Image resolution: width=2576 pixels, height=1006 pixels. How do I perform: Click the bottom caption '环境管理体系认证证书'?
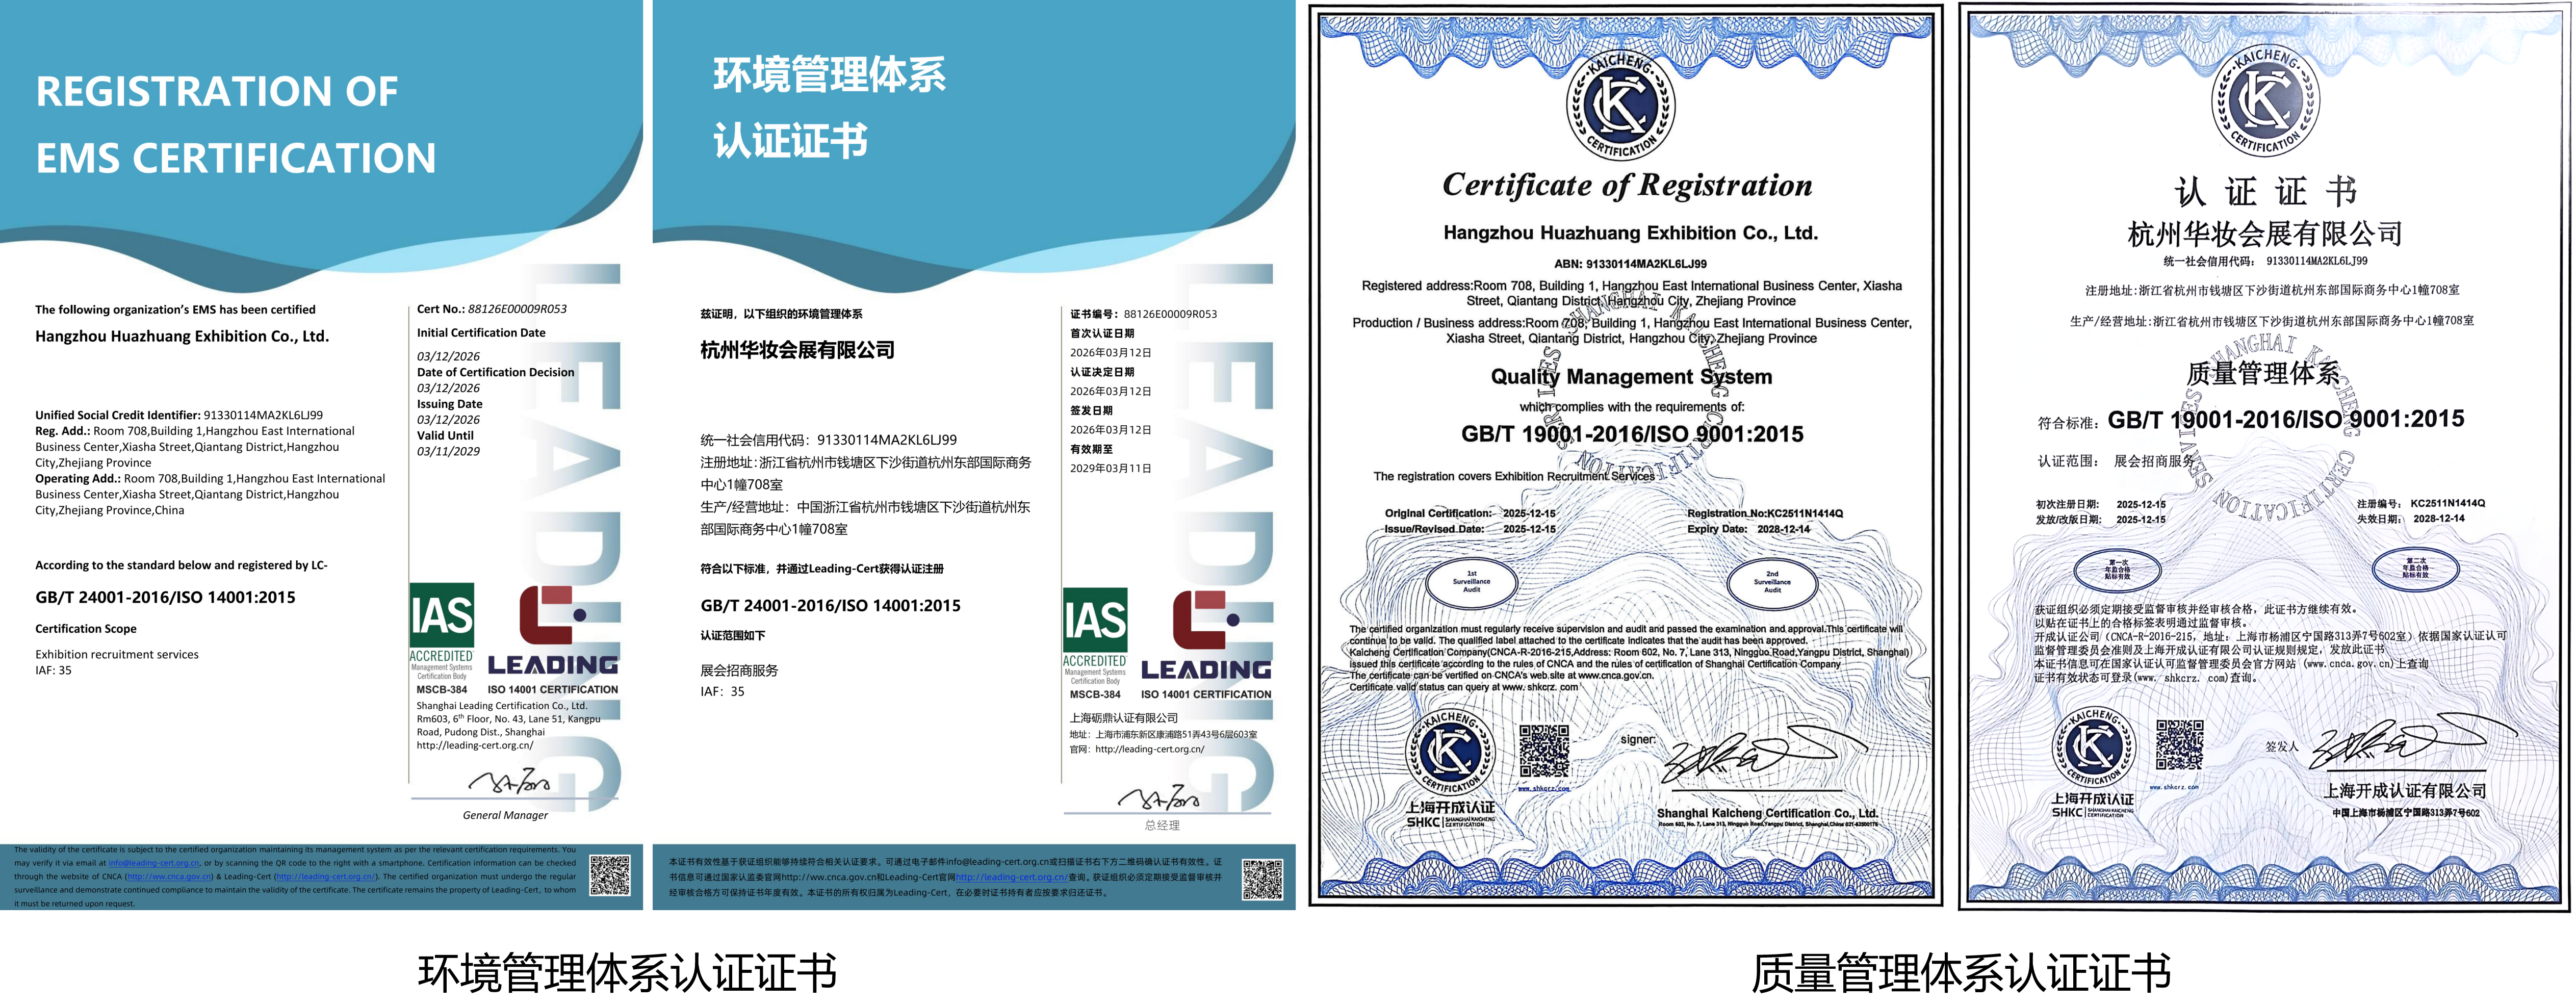(627, 974)
